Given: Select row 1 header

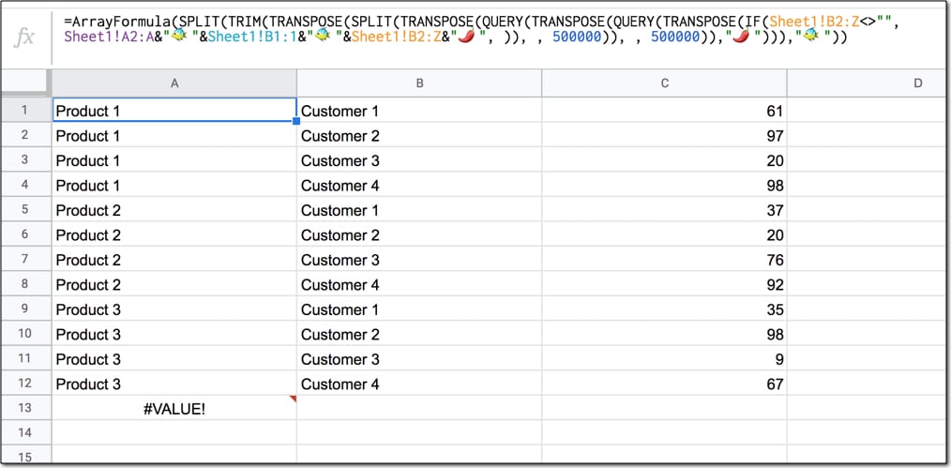Looking at the screenshot, I should [x=25, y=111].
